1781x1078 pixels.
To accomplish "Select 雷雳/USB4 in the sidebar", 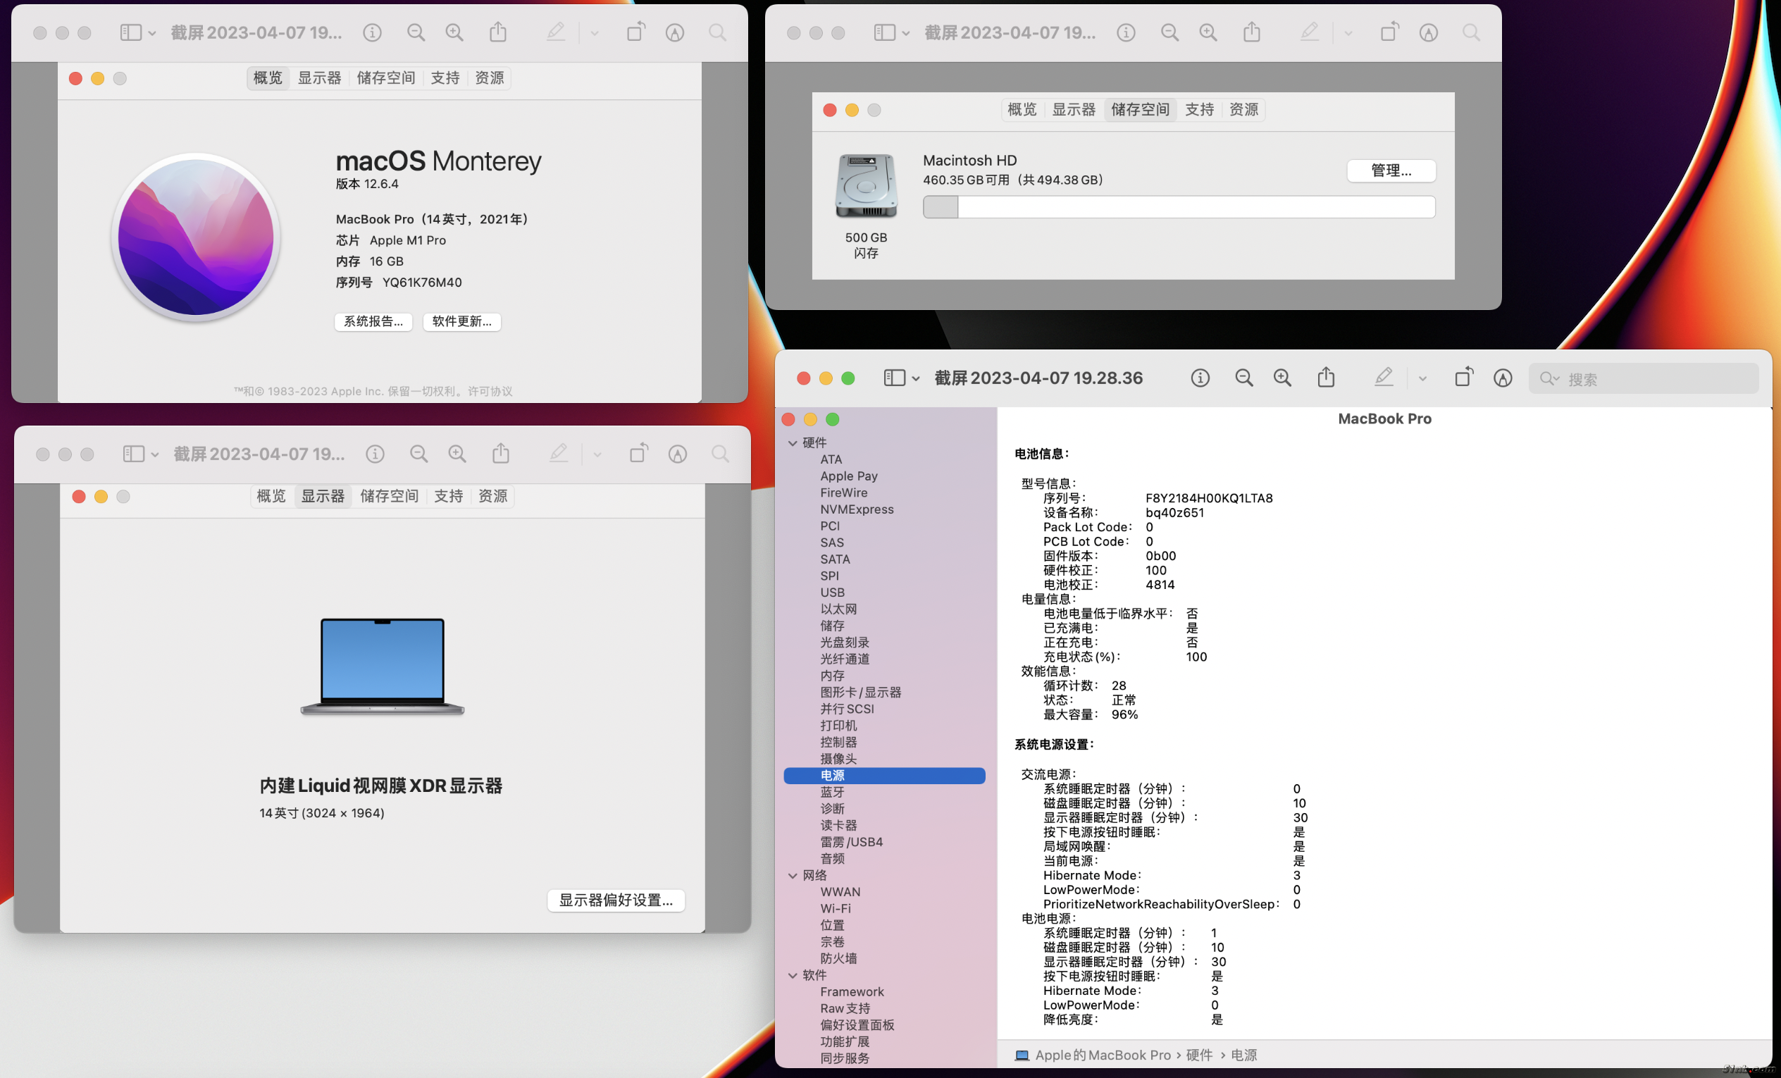I will coord(851,842).
